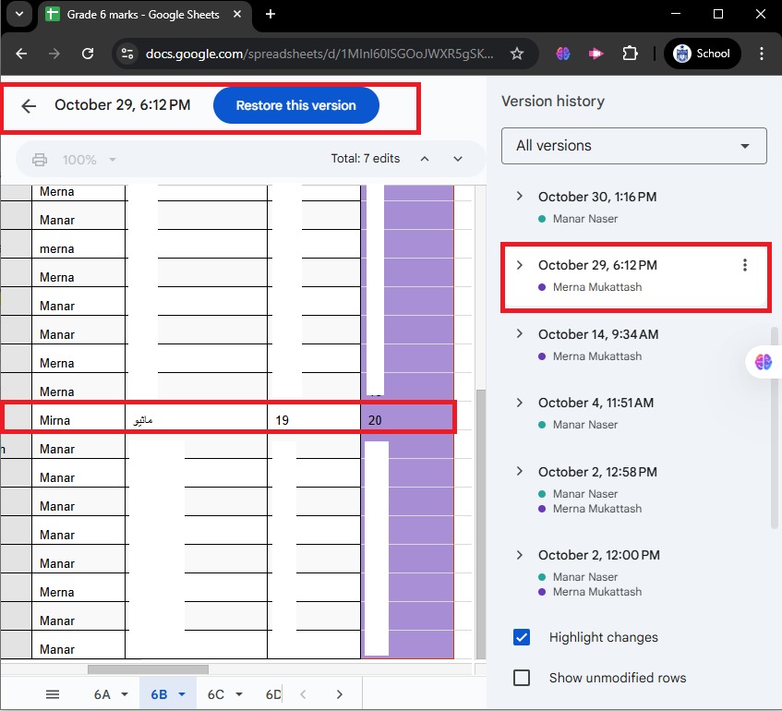This screenshot has width=782, height=711.
Task: Click the Restore this version button
Action: tap(295, 105)
